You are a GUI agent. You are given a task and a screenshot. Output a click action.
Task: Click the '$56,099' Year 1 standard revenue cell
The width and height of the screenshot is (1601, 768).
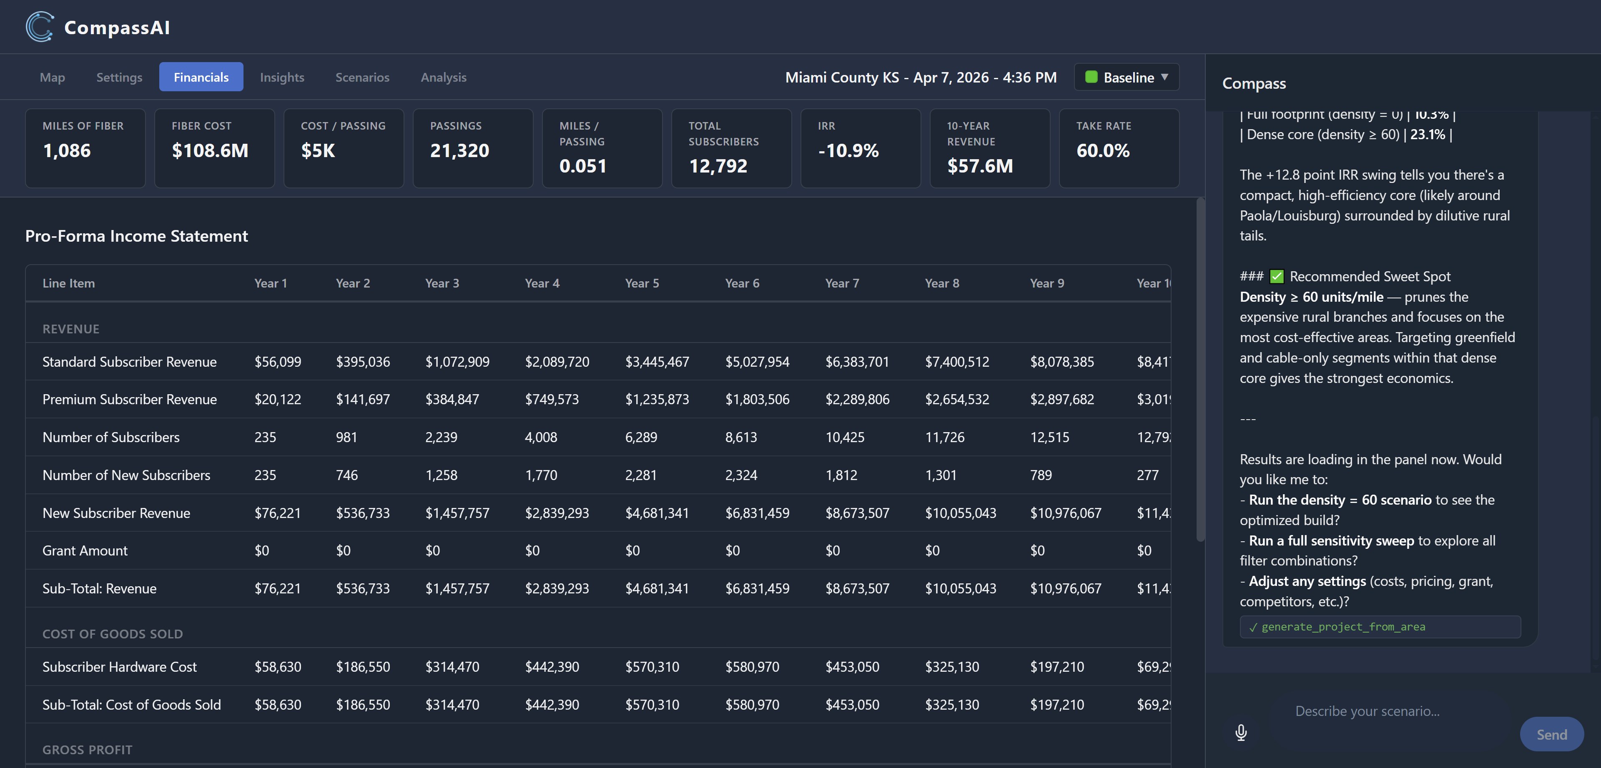[x=278, y=362]
